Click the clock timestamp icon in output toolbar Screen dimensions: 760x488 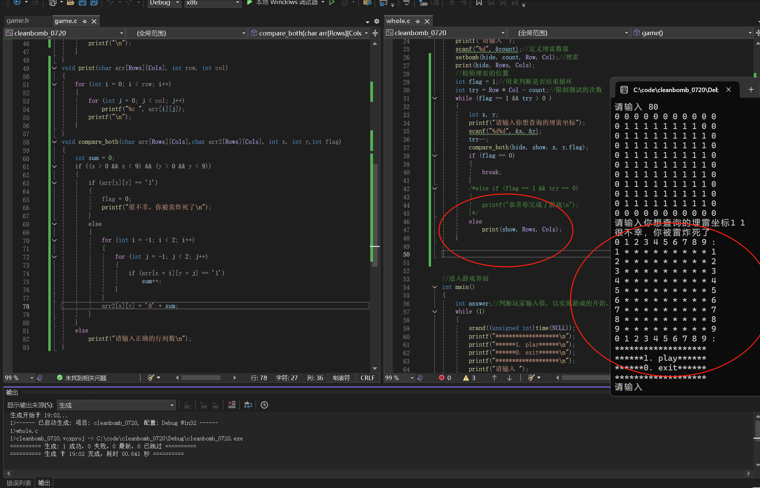pyautogui.click(x=264, y=405)
